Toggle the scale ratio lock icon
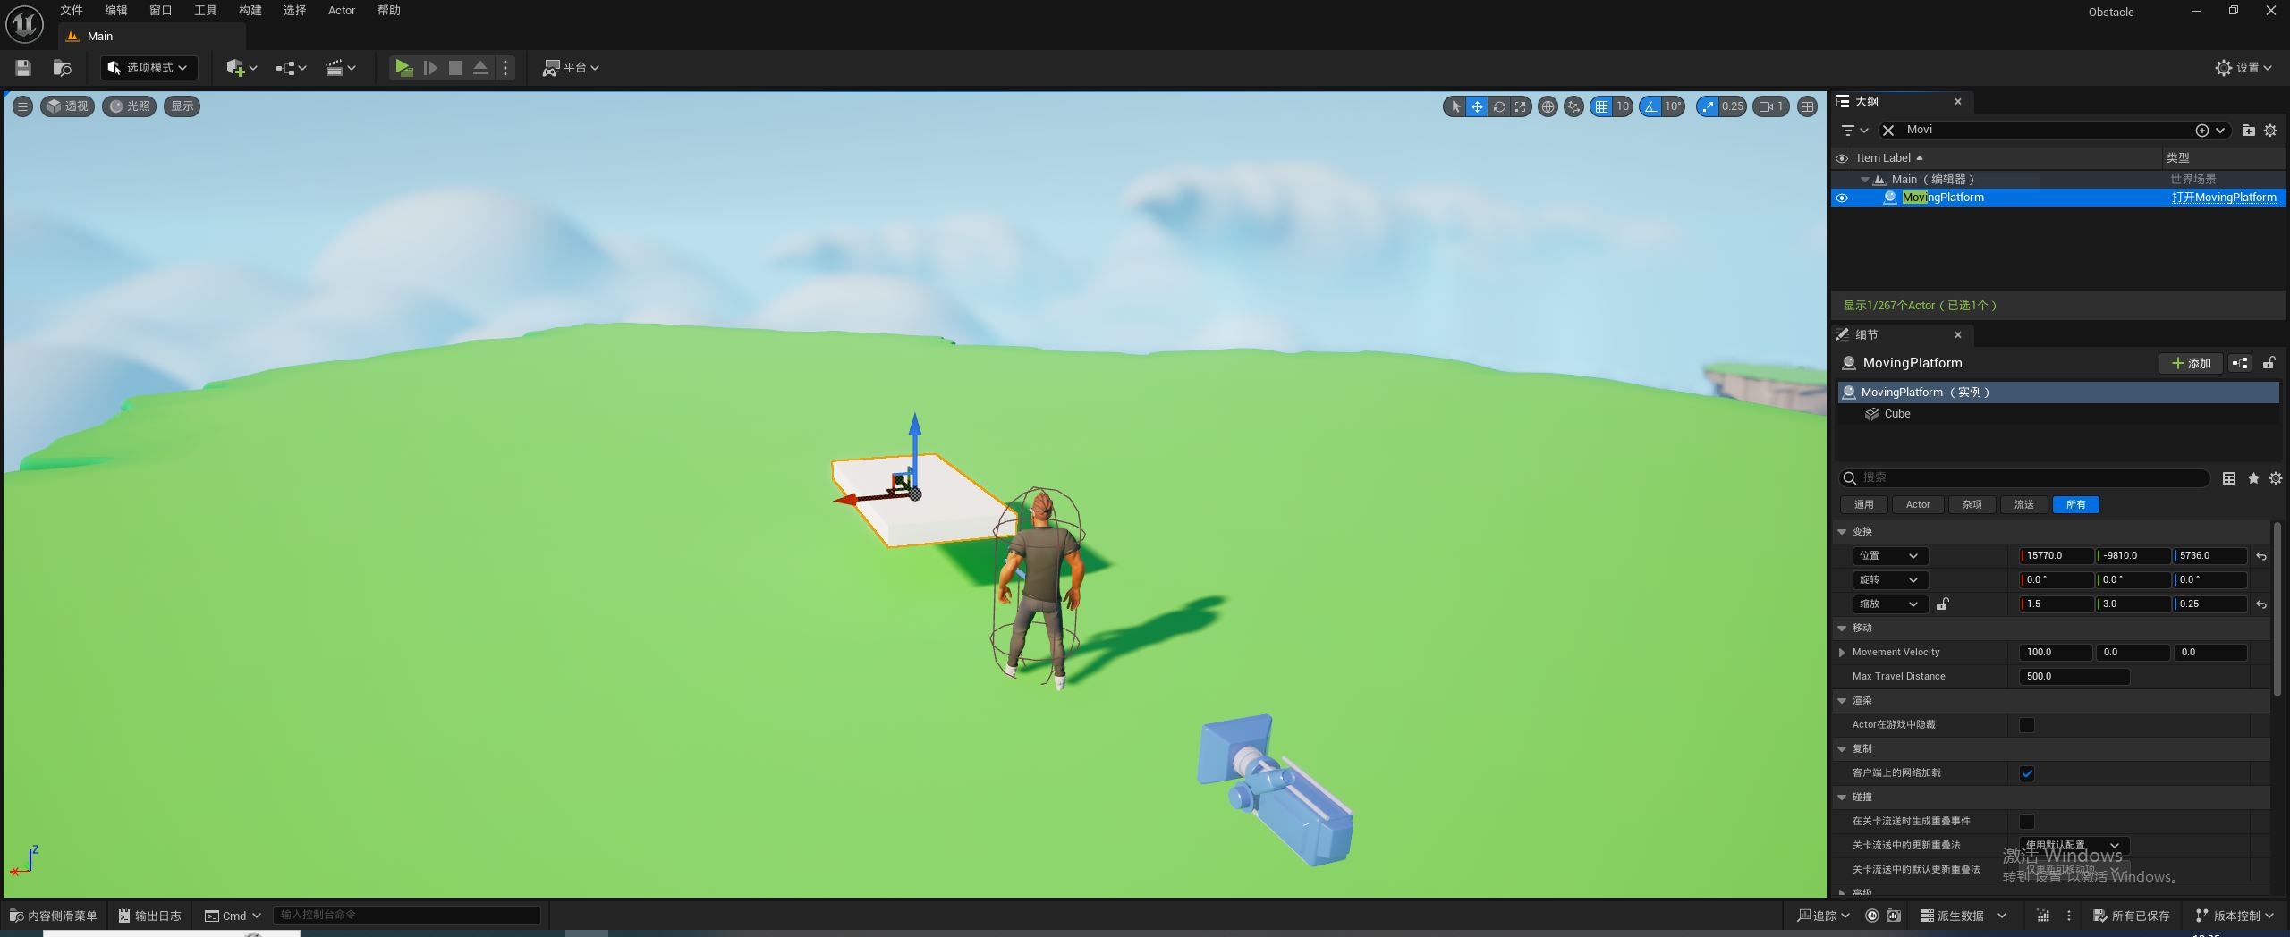The height and width of the screenshot is (937, 2290). tap(1943, 604)
